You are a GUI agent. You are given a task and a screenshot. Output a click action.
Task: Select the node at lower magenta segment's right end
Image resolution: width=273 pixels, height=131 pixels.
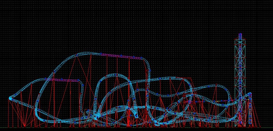[78, 80]
